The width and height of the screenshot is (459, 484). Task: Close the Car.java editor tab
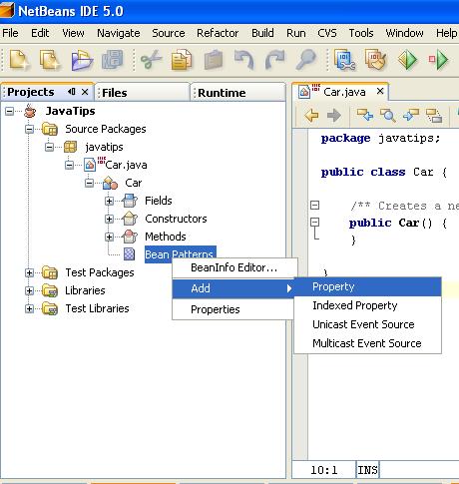tap(380, 91)
